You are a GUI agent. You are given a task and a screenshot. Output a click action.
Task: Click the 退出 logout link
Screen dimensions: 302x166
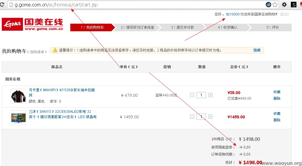coord(284,14)
